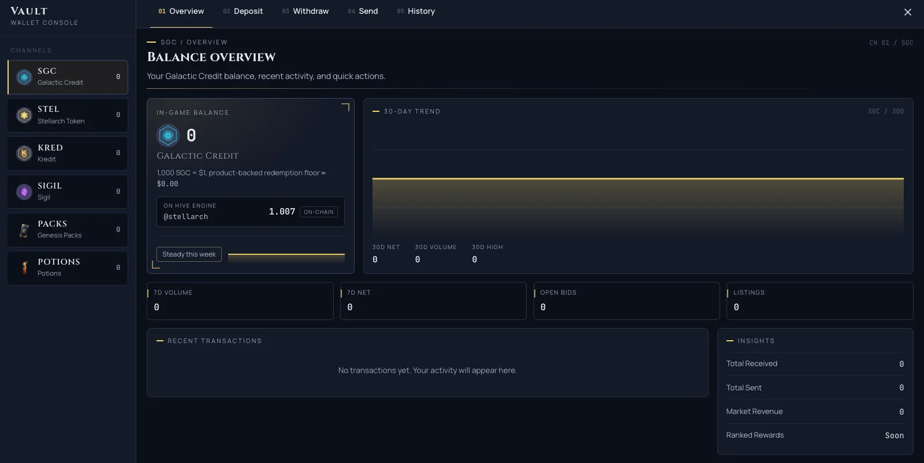Screen dimensions: 924x463
Task: Close the wallet console with the X
Action: pyautogui.click(x=908, y=12)
